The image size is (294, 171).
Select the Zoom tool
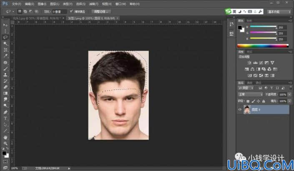(5, 143)
